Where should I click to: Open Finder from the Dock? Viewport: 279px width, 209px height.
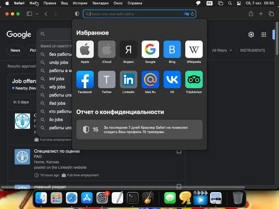(x=41, y=198)
